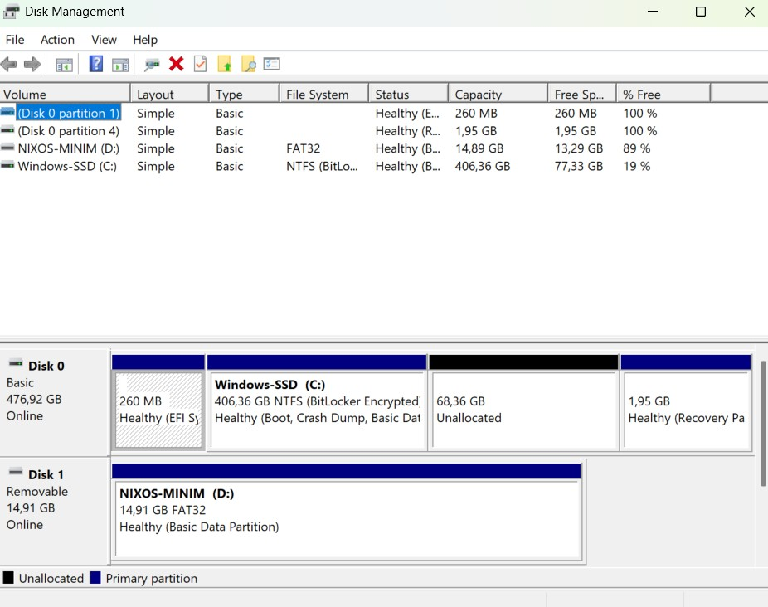Open the View menu
768x607 pixels.
(104, 40)
